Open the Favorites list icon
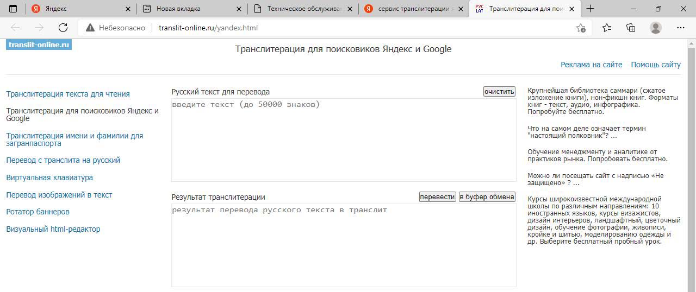Screen dimensions: 696x292 pos(607,28)
